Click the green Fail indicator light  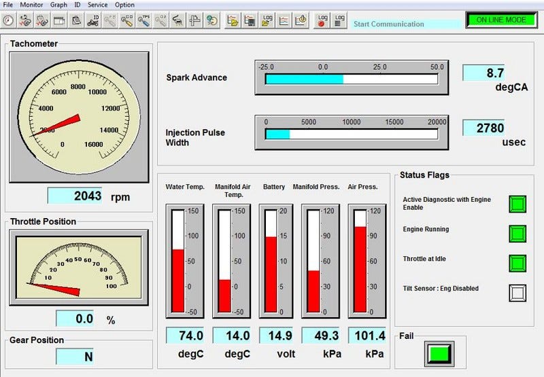coord(439,354)
